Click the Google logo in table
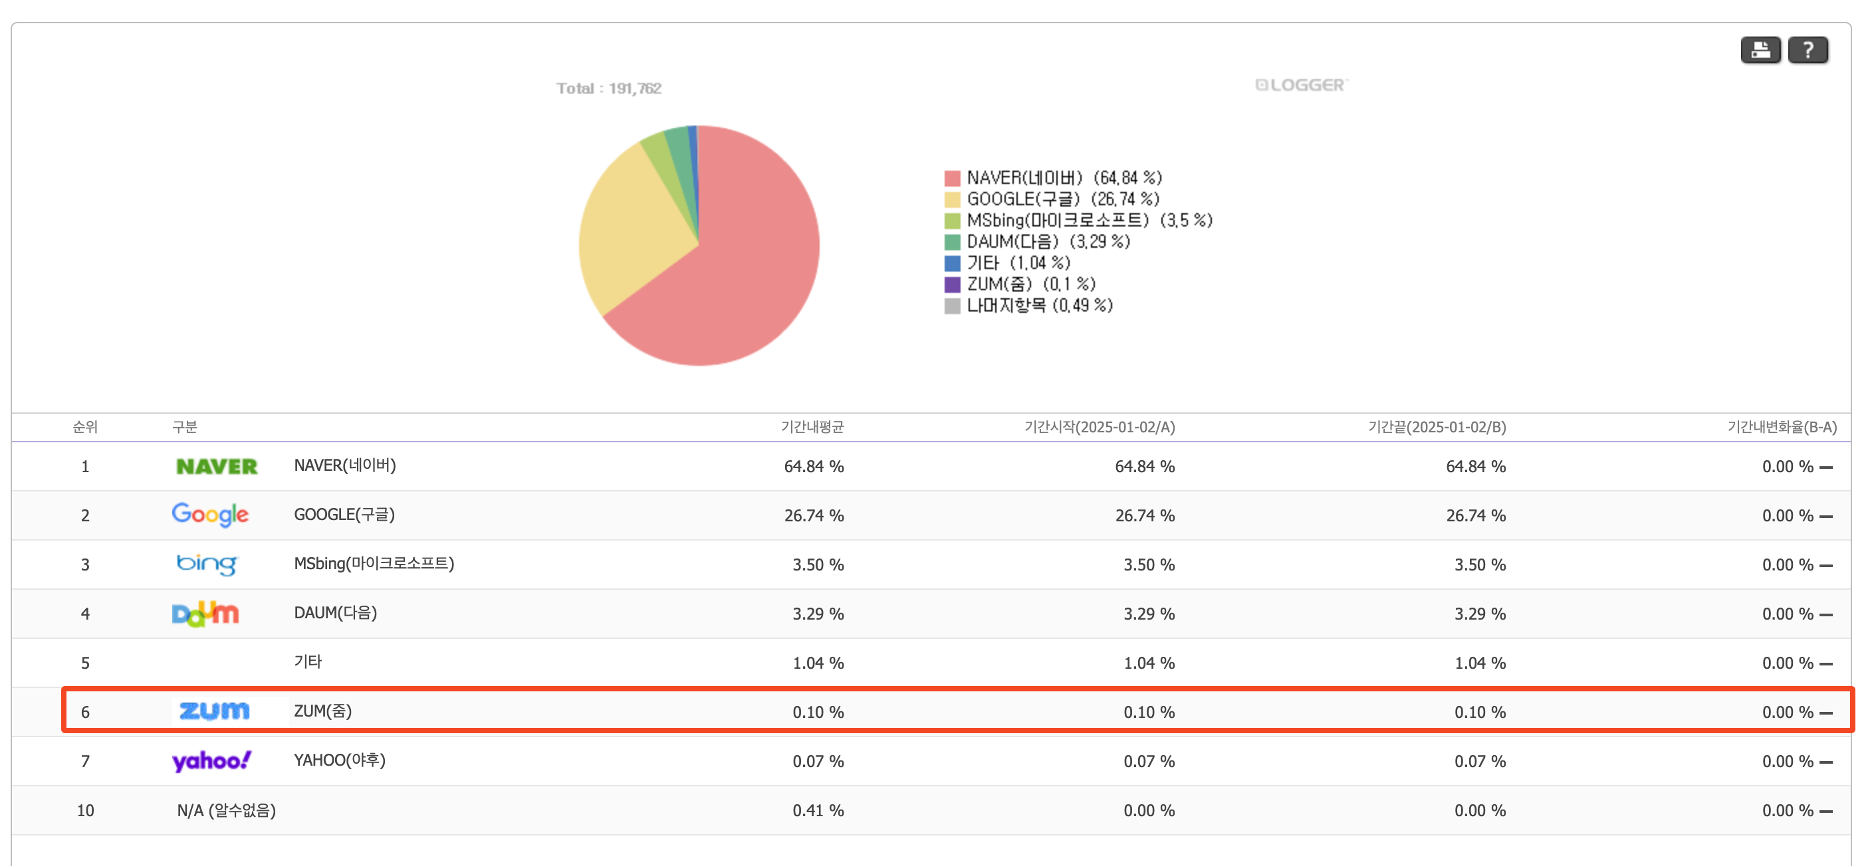The height and width of the screenshot is (866, 1876). [x=210, y=515]
